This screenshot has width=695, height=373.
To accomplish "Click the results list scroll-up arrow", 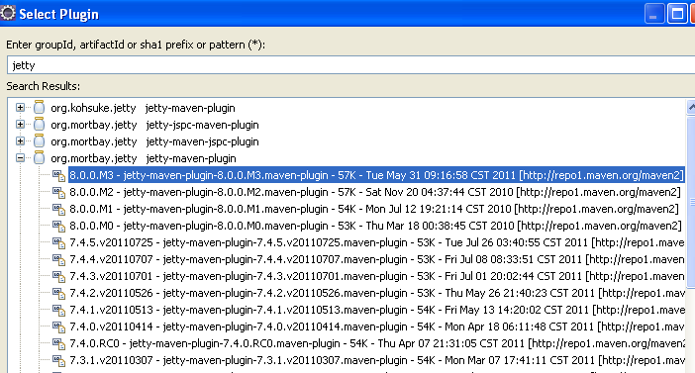I will (691, 107).
